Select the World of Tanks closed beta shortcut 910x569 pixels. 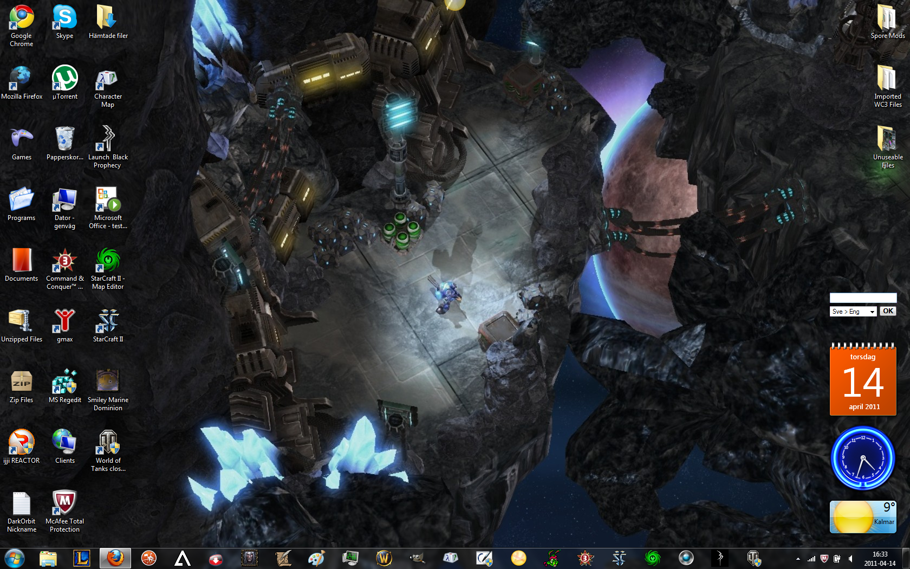[108, 451]
